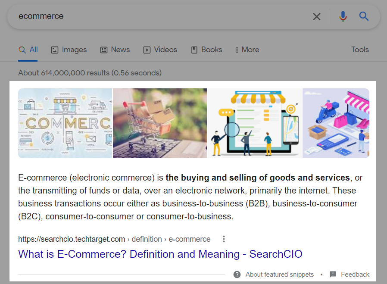Click inside the search input field
This screenshot has width=387, height=284.
pos(129,16)
